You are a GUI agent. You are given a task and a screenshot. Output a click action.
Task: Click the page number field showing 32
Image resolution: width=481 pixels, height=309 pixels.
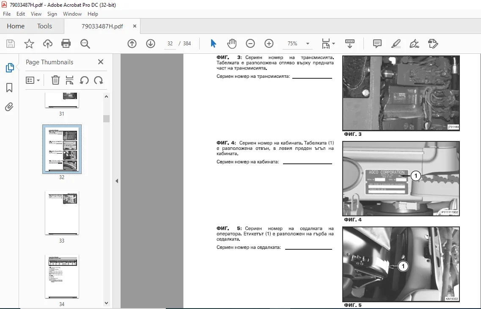(x=170, y=44)
